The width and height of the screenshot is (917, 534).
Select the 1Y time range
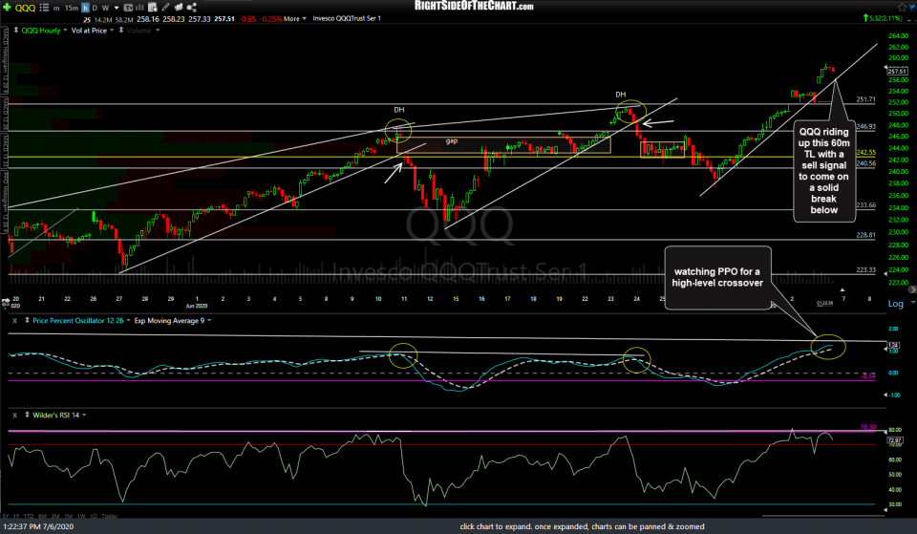[x=16, y=516]
